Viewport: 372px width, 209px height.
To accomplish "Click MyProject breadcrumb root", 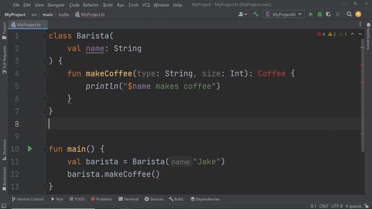I will pos(15,15).
